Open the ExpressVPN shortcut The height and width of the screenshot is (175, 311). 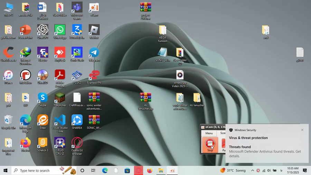(x=94, y=77)
